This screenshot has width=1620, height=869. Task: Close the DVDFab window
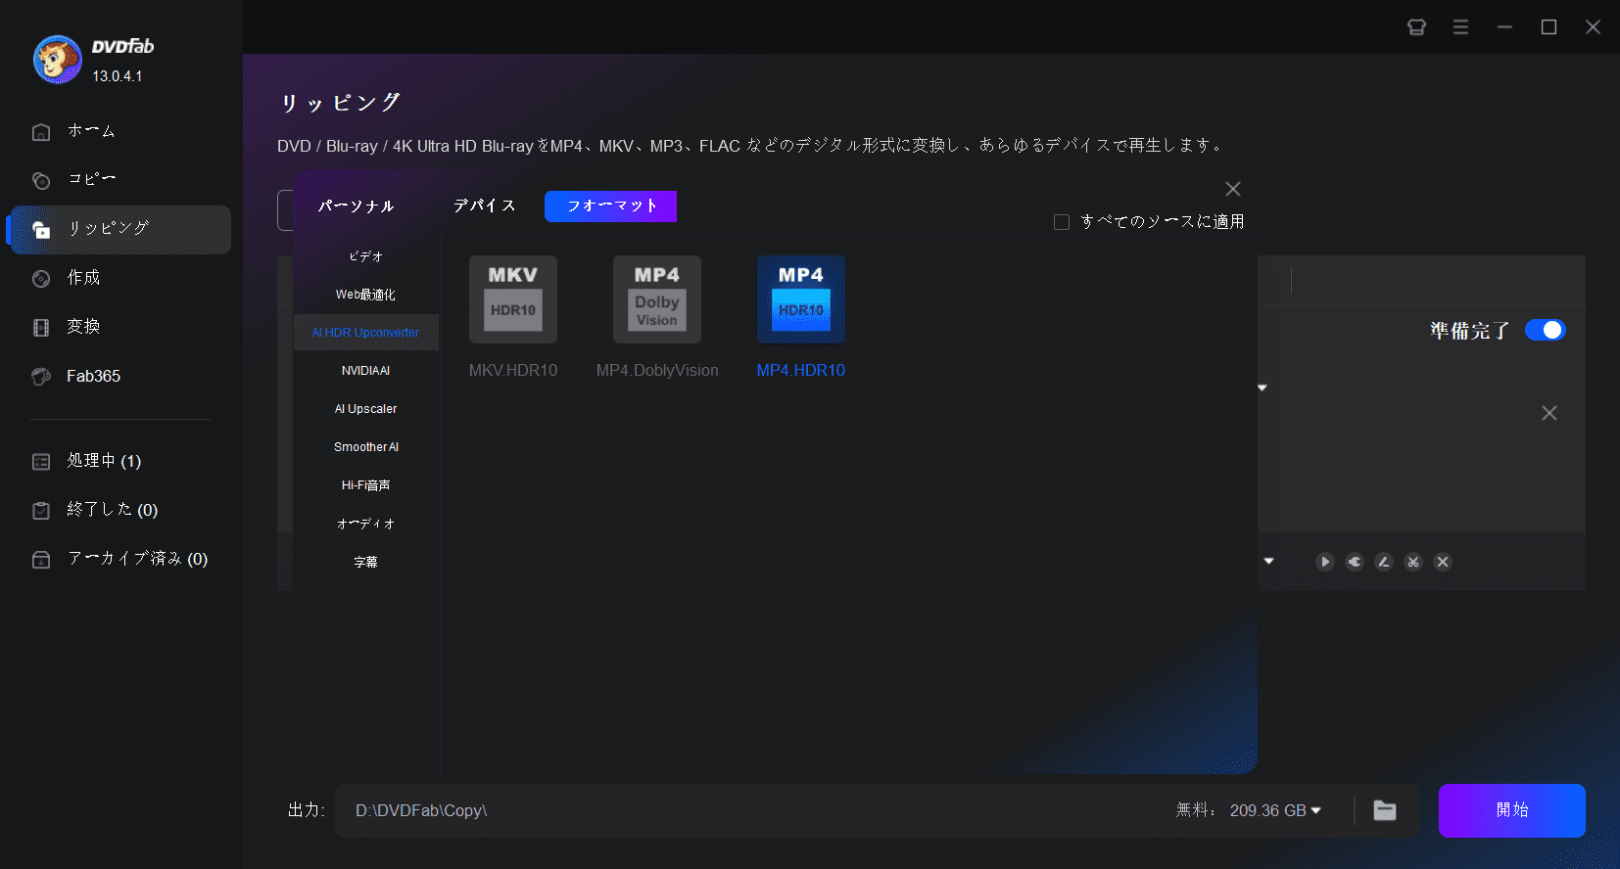(x=1593, y=27)
